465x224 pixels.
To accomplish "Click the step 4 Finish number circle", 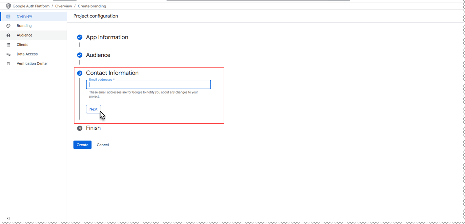I will [x=80, y=128].
